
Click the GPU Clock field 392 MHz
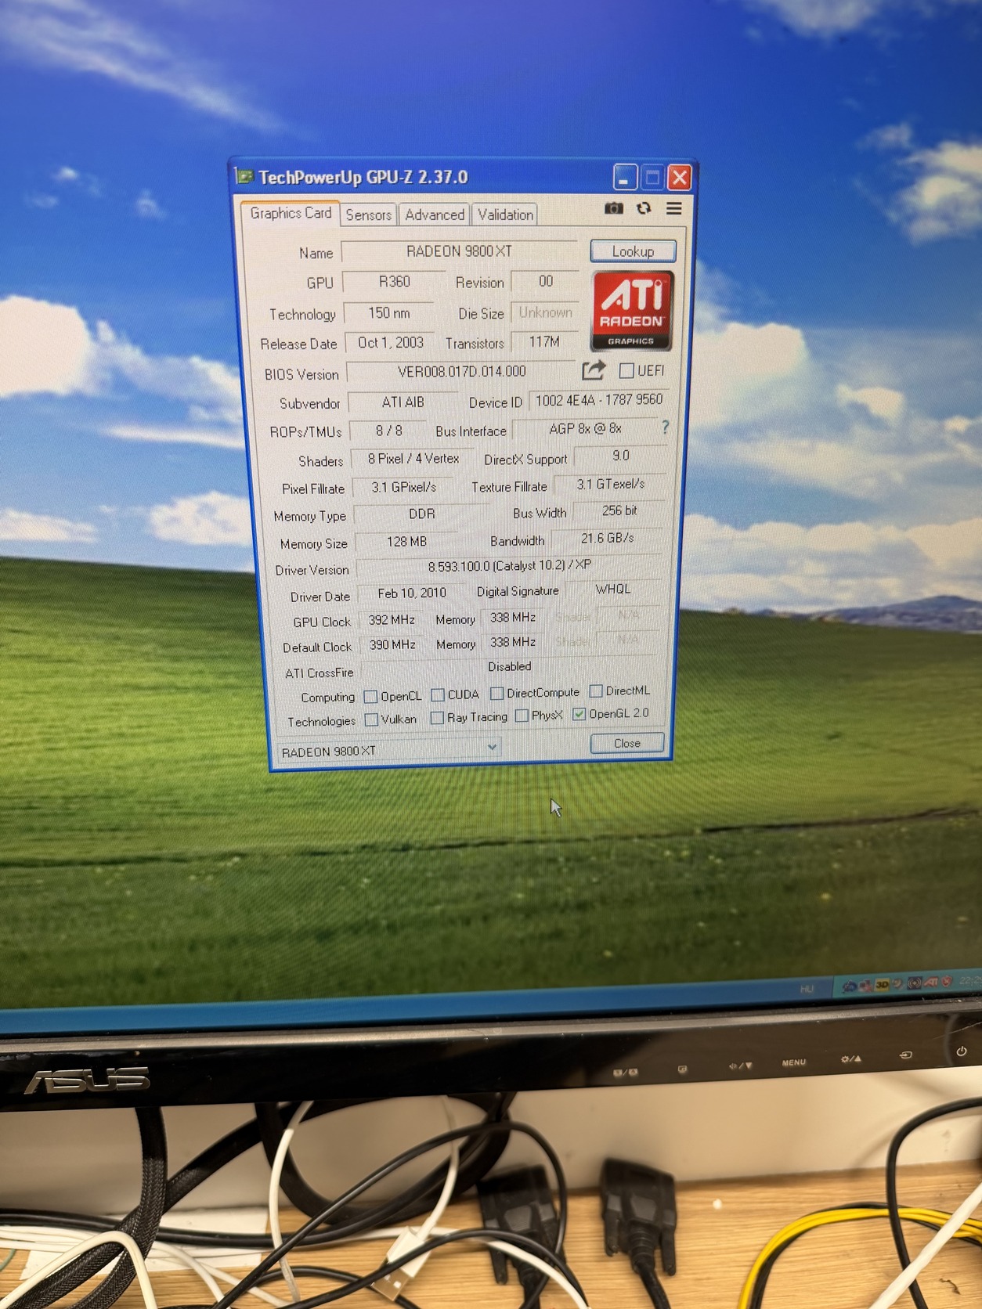392,620
